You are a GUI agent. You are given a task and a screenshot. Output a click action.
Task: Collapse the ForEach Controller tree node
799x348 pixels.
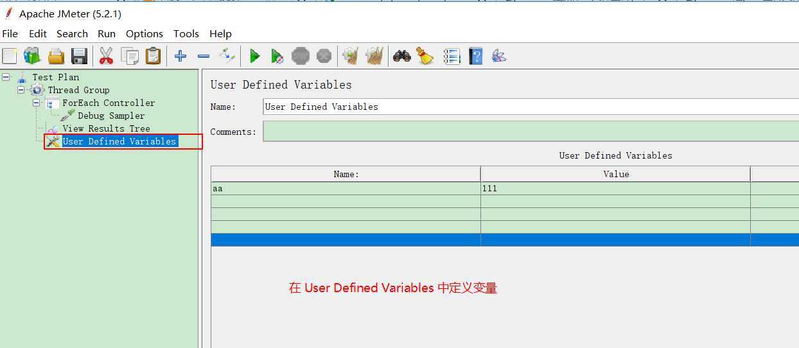pyautogui.click(x=36, y=103)
